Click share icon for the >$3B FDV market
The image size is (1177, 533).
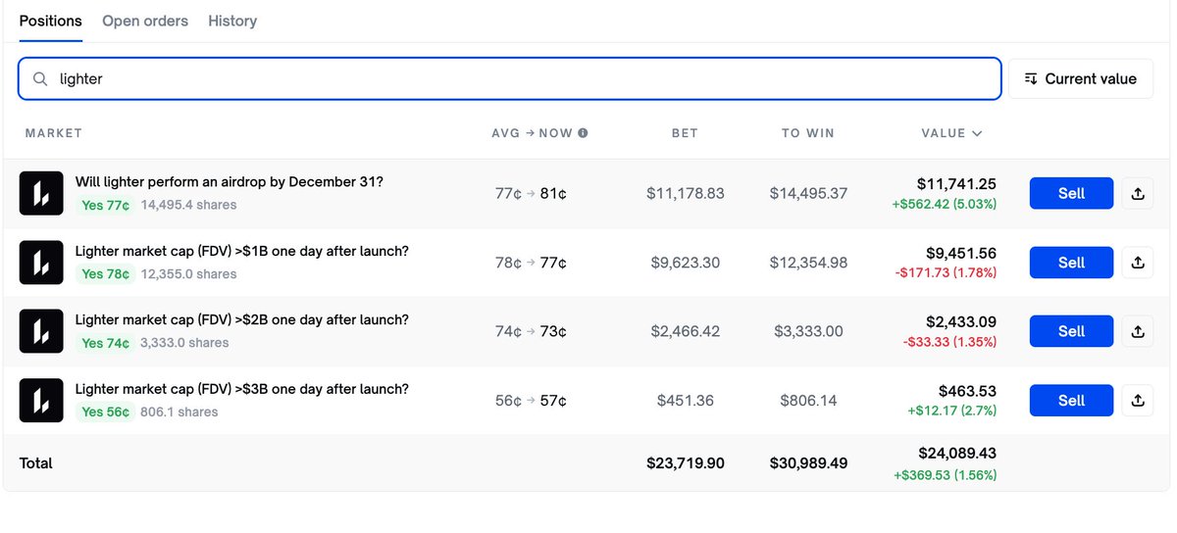pyautogui.click(x=1138, y=401)
